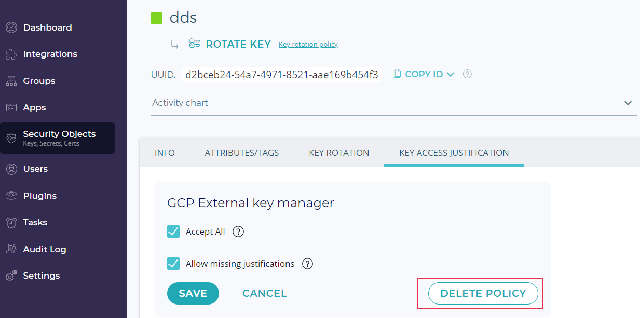Select the Groups hierarchy icon
The width and height of the screenshot is (640, 318).
click(x=11, y=81)
